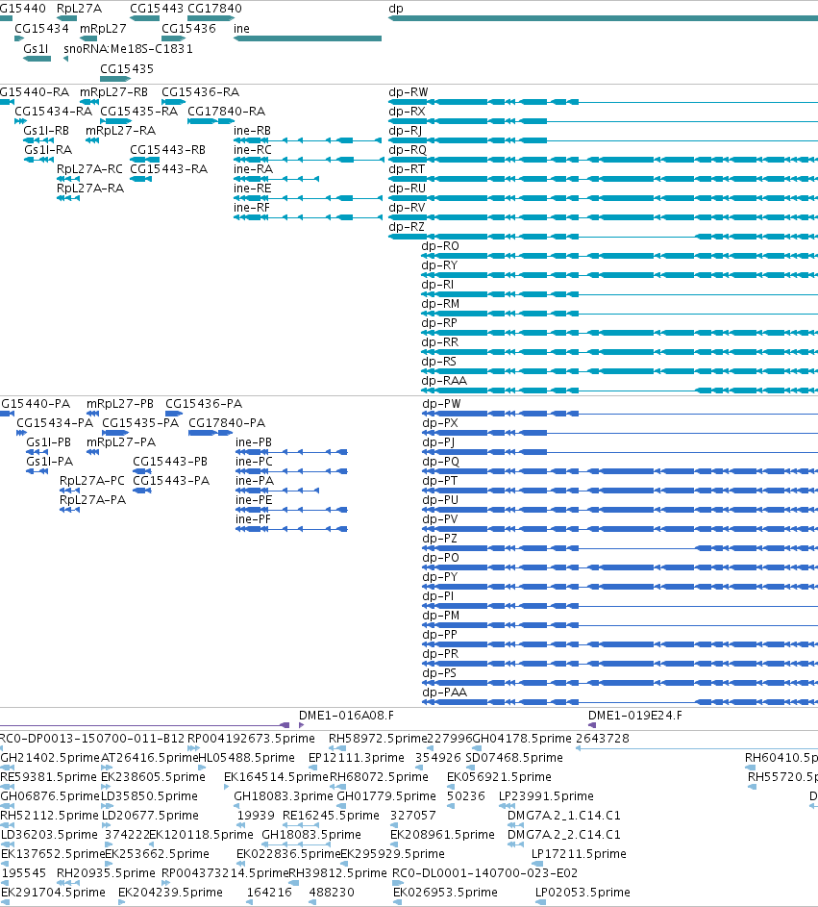The height and width of the screenshot is (907, 818).
Task: Click transcript ine-RE label
Action: click(x=252, y=189)
